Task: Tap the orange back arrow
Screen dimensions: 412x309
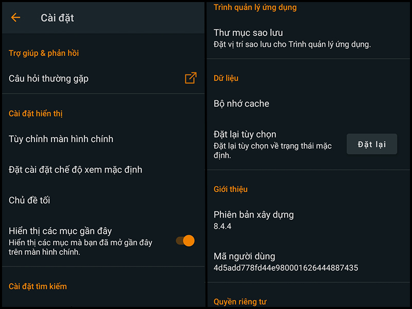Action: point(15,18)
